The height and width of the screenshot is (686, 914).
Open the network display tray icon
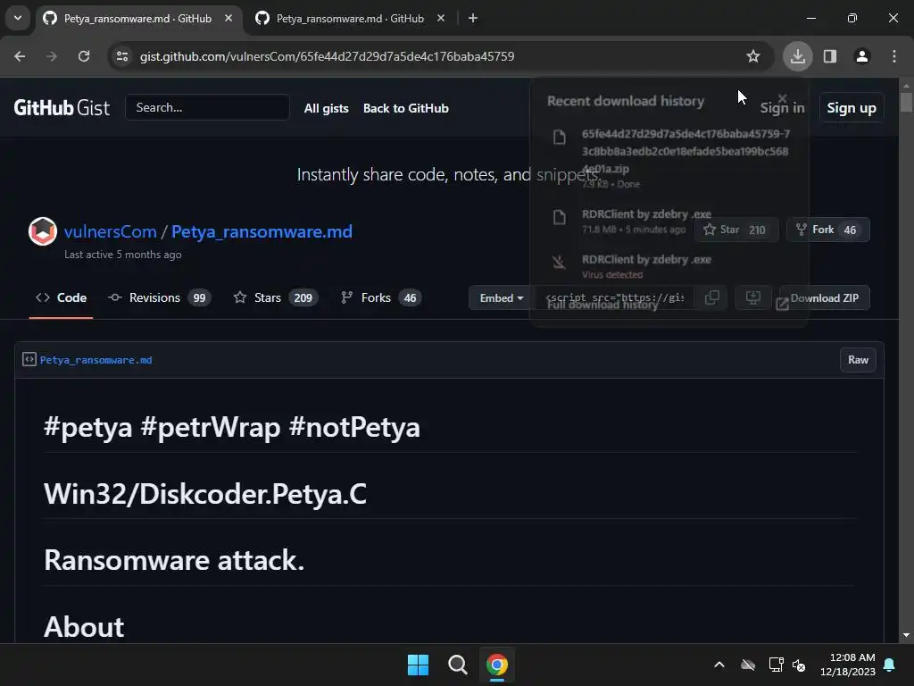(776, 665)
